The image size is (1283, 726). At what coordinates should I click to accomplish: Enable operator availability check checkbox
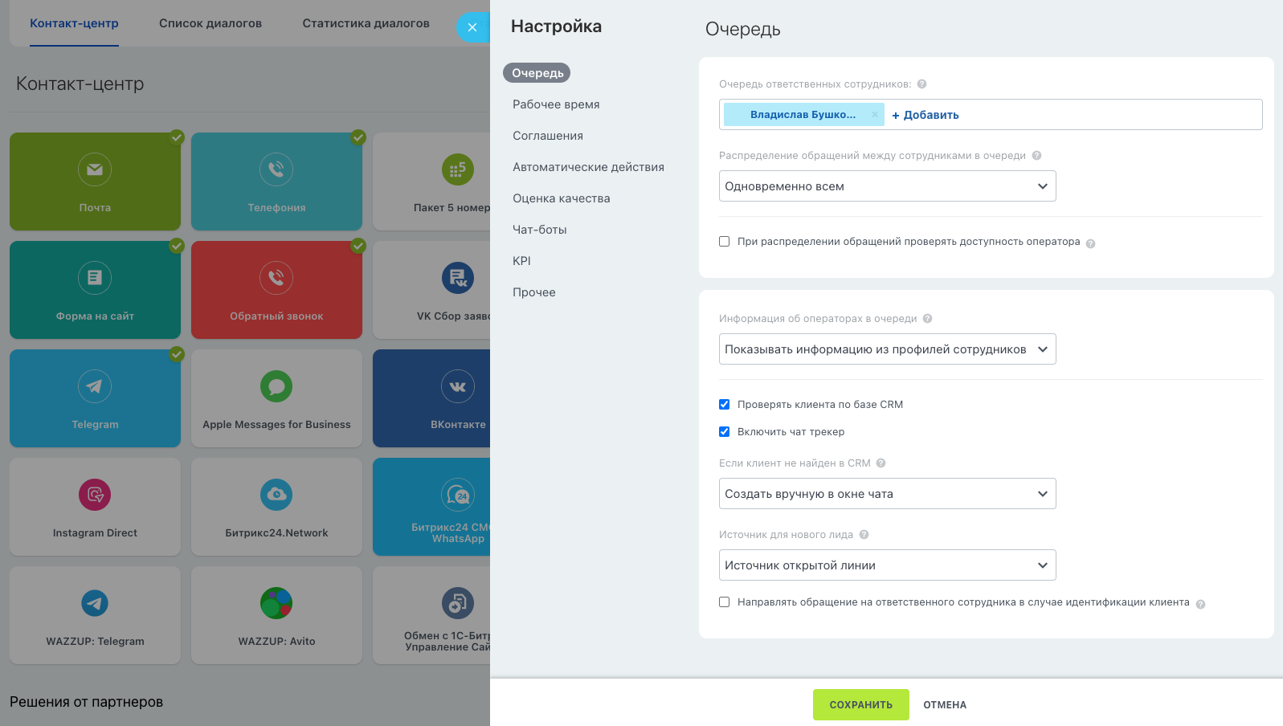click(725, 242)
